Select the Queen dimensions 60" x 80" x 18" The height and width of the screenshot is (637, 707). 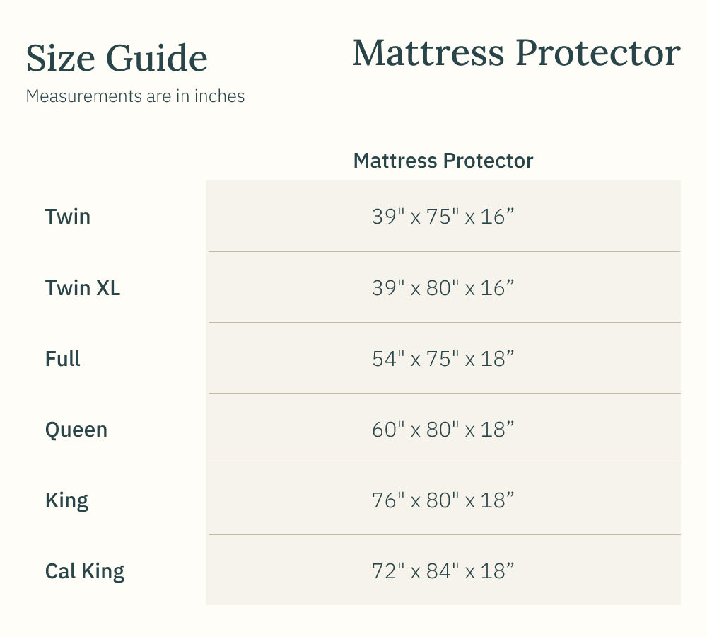(x=443, y=429)
